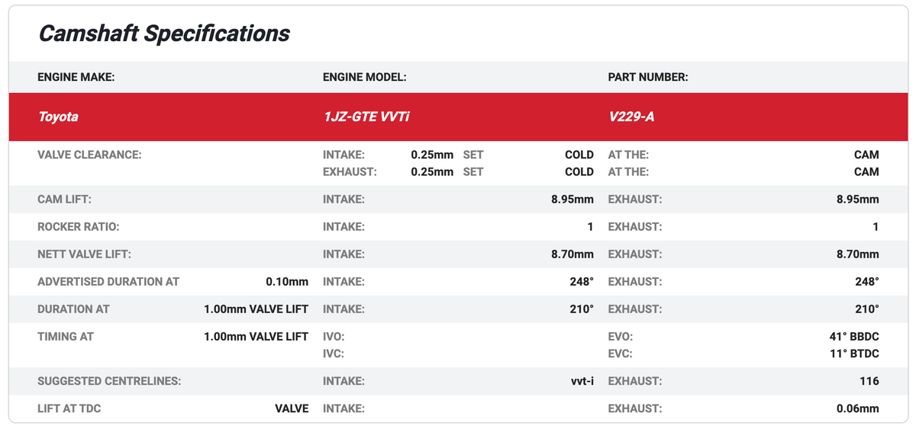Click the exhaust 210° duration value
Screen dimensions: 916x429
pyautogui.click(x=866, y=309)
